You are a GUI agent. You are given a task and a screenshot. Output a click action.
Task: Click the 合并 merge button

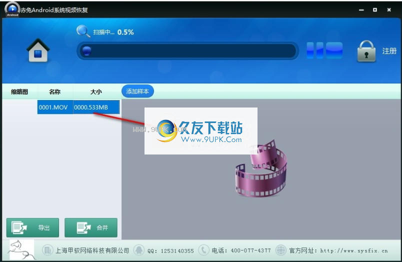pyautogui.click(x=91, y=227)
